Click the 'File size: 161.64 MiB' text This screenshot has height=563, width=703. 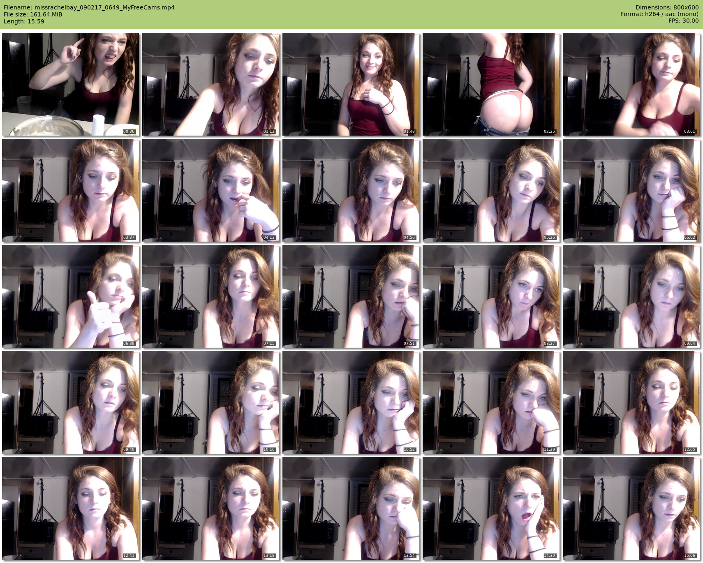(33, 14)
